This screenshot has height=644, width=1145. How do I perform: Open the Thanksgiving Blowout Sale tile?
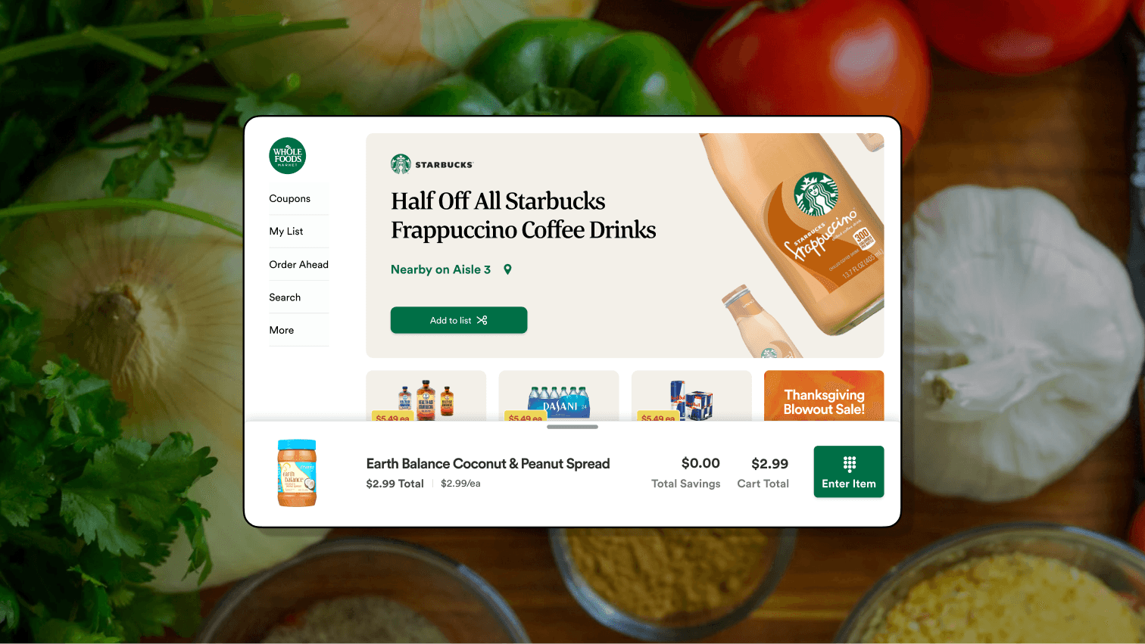(x=824, y=396)
